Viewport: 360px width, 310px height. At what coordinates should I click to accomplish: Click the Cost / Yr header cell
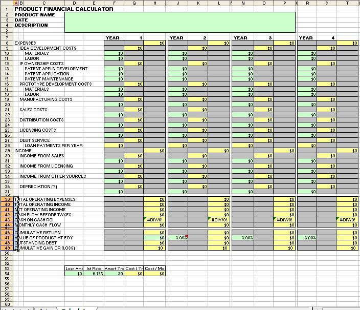coord(134,268)
